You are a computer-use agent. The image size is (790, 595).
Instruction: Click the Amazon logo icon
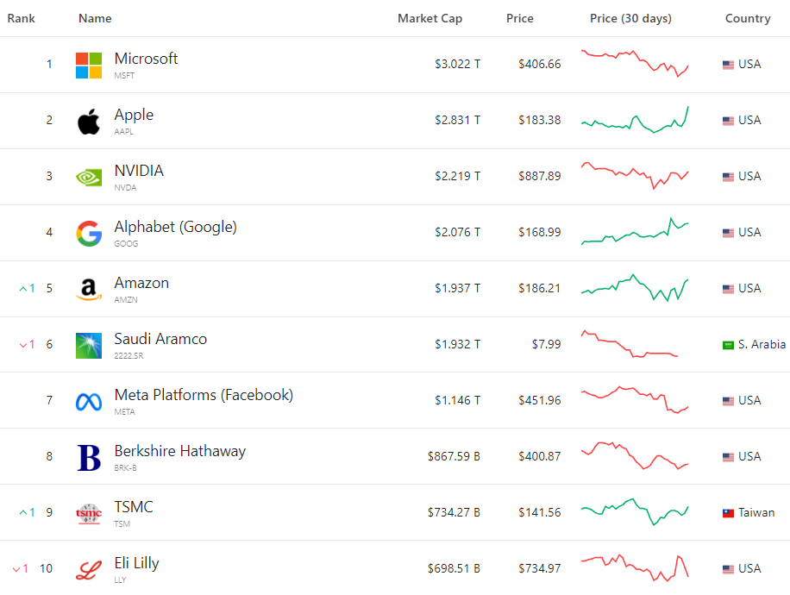(89, 290)
